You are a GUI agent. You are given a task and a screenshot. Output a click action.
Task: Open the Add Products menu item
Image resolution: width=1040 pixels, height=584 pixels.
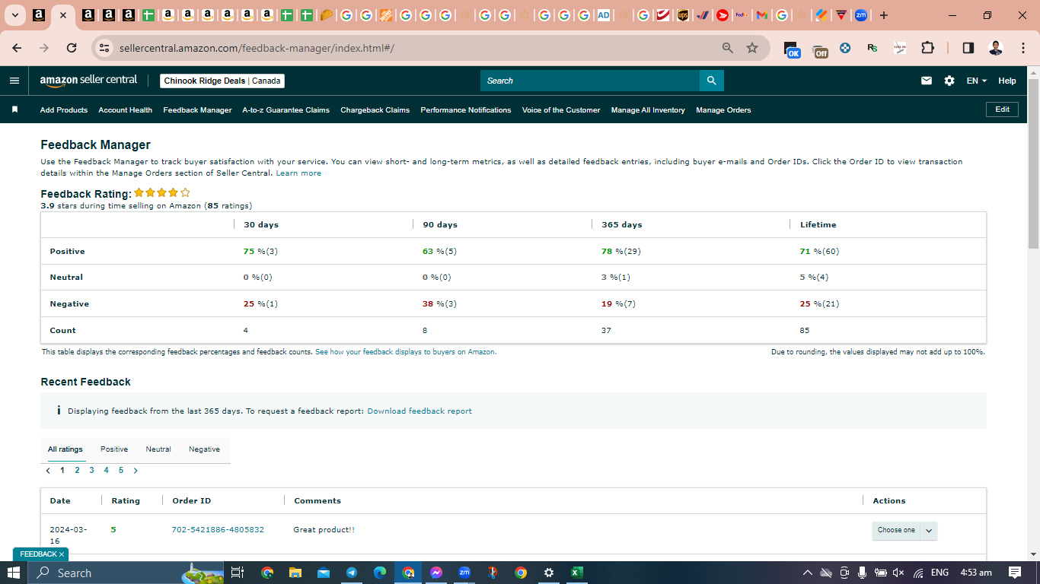tap(64, 110)
